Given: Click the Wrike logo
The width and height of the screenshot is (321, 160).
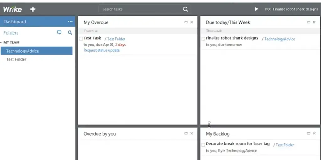Looking at the screenshot, I should [x=13, y=9].
